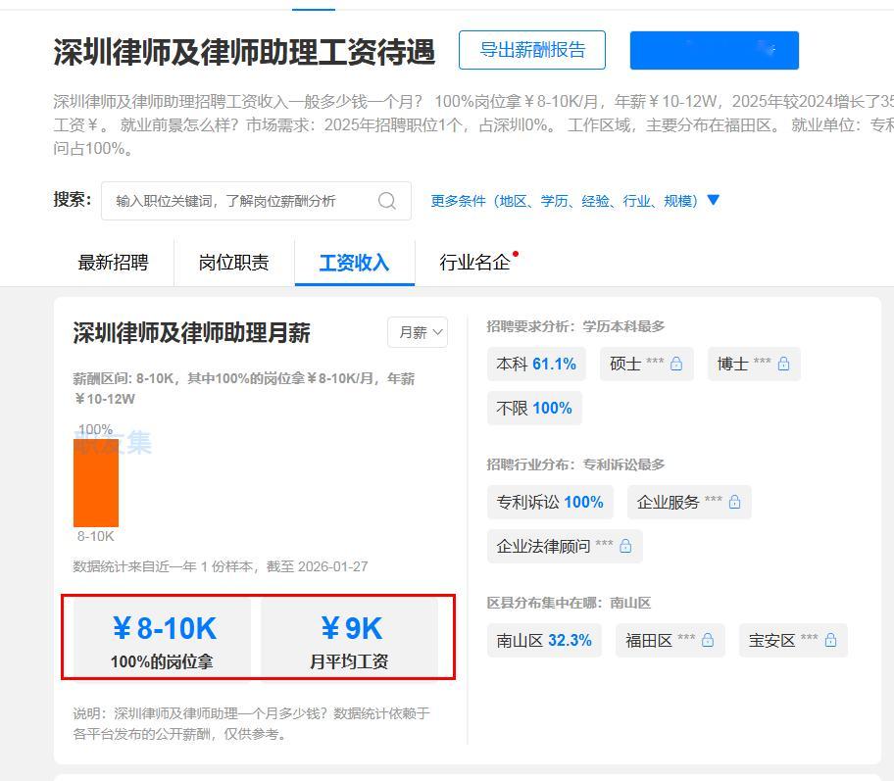Expand 更多条件 filter triangle arrow
This screenshot has height=781, width=894.
point(713,200)
